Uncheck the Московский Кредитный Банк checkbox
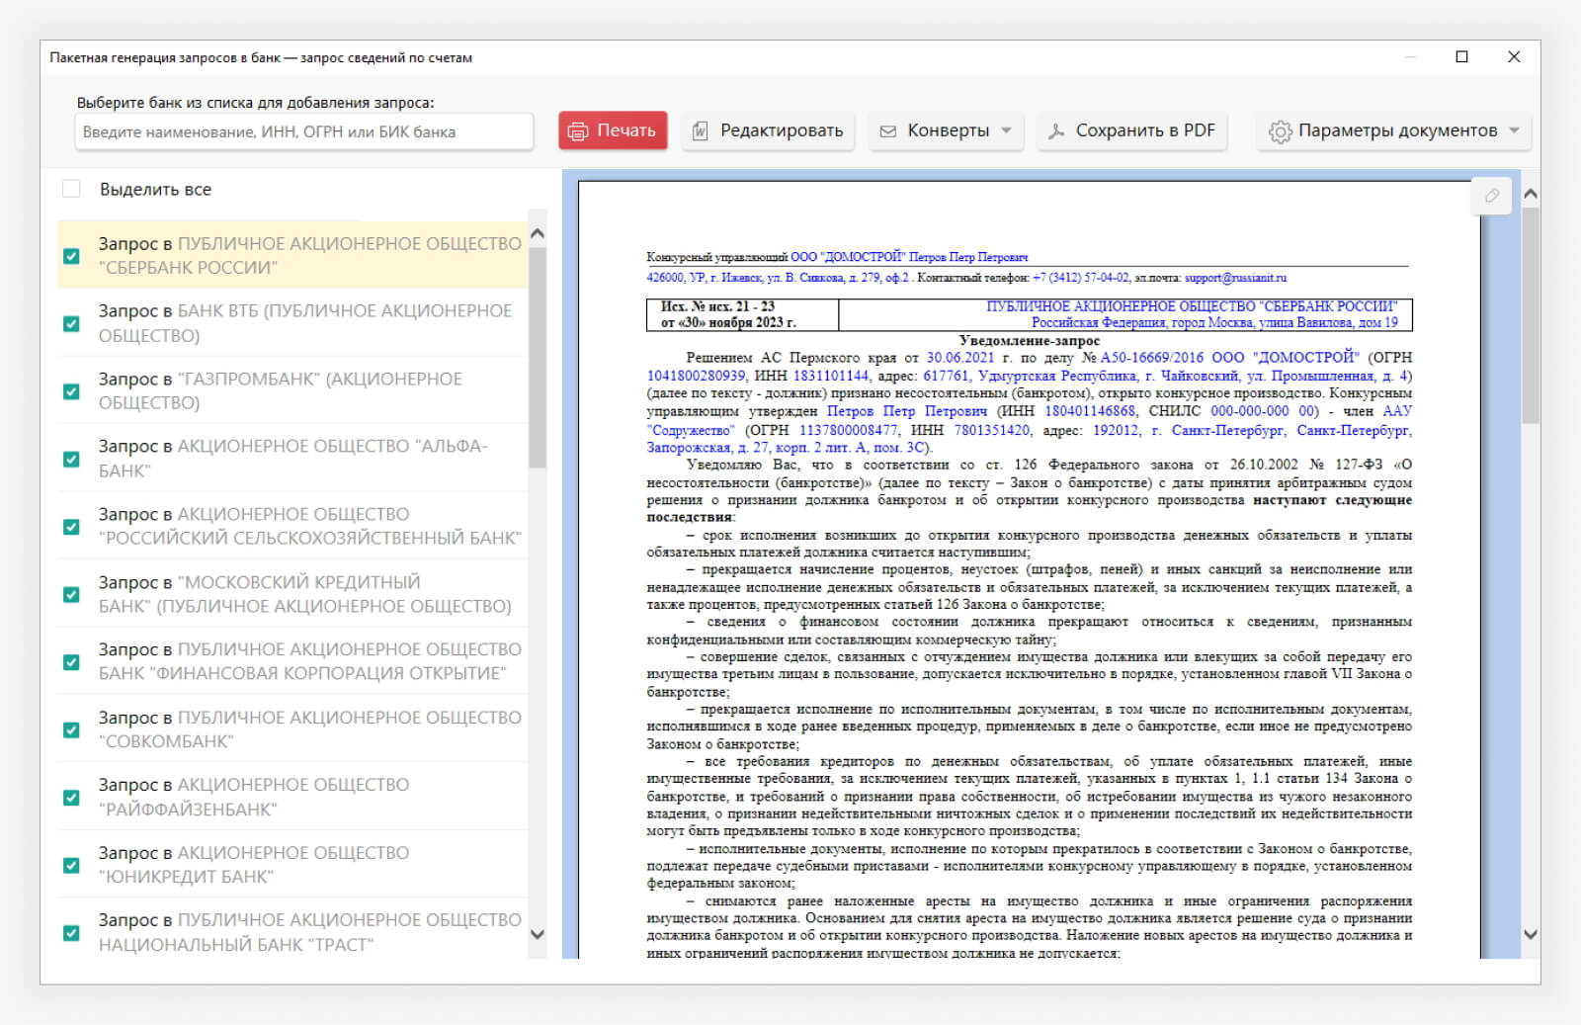The width and height of the screenshot is (1581, 1025). click(71, 594)
